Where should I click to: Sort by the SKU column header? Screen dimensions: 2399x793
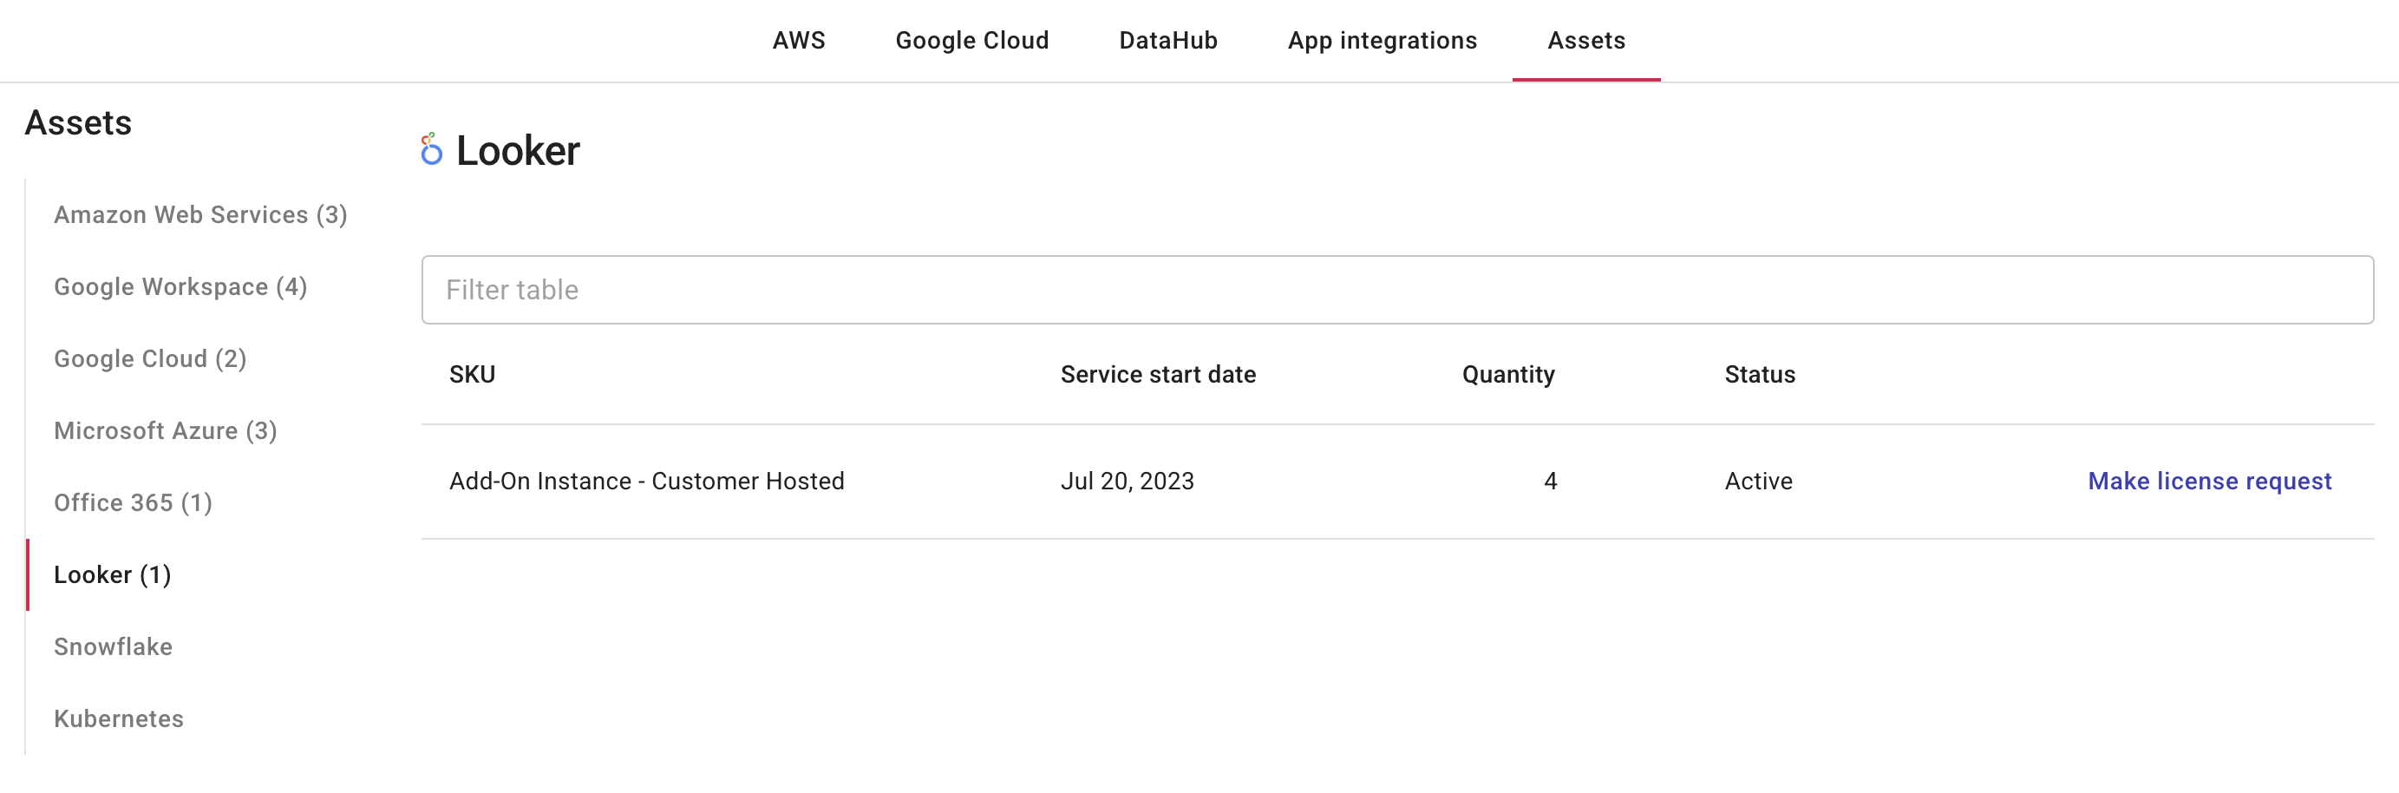point(472,375)
